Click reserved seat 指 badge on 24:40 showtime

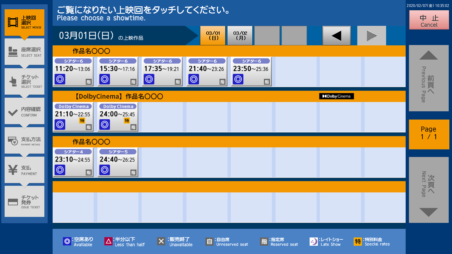(x=133, y=173)
